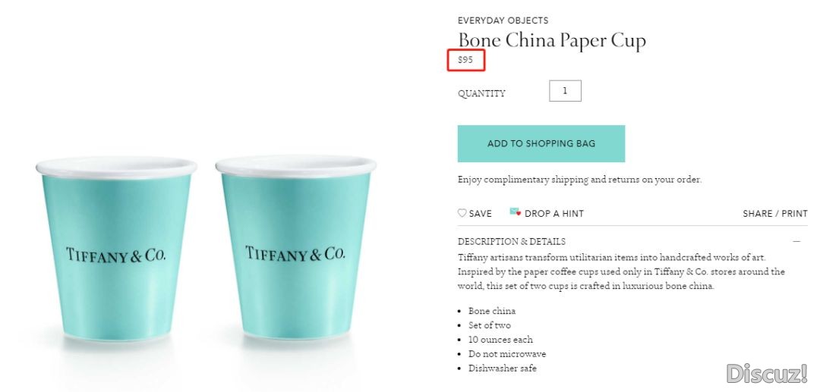Add the cup to shopping bag
Viewport: 820px width, 392px height.
pyautogui.click(x=541, y=143)
